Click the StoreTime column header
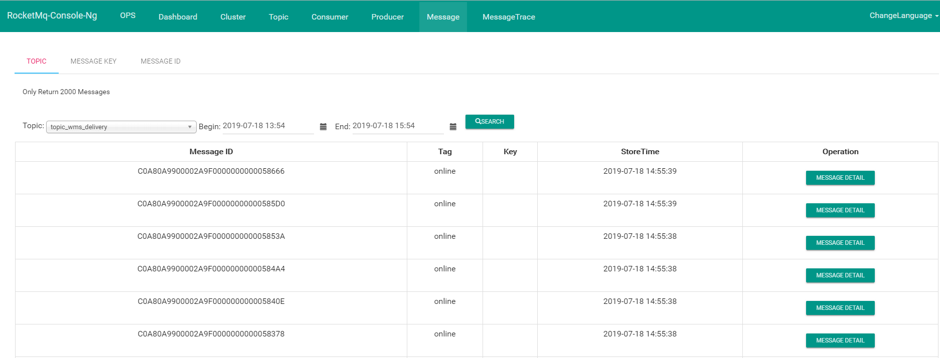The height and width of the screenshot is (358, 940). 640,152
